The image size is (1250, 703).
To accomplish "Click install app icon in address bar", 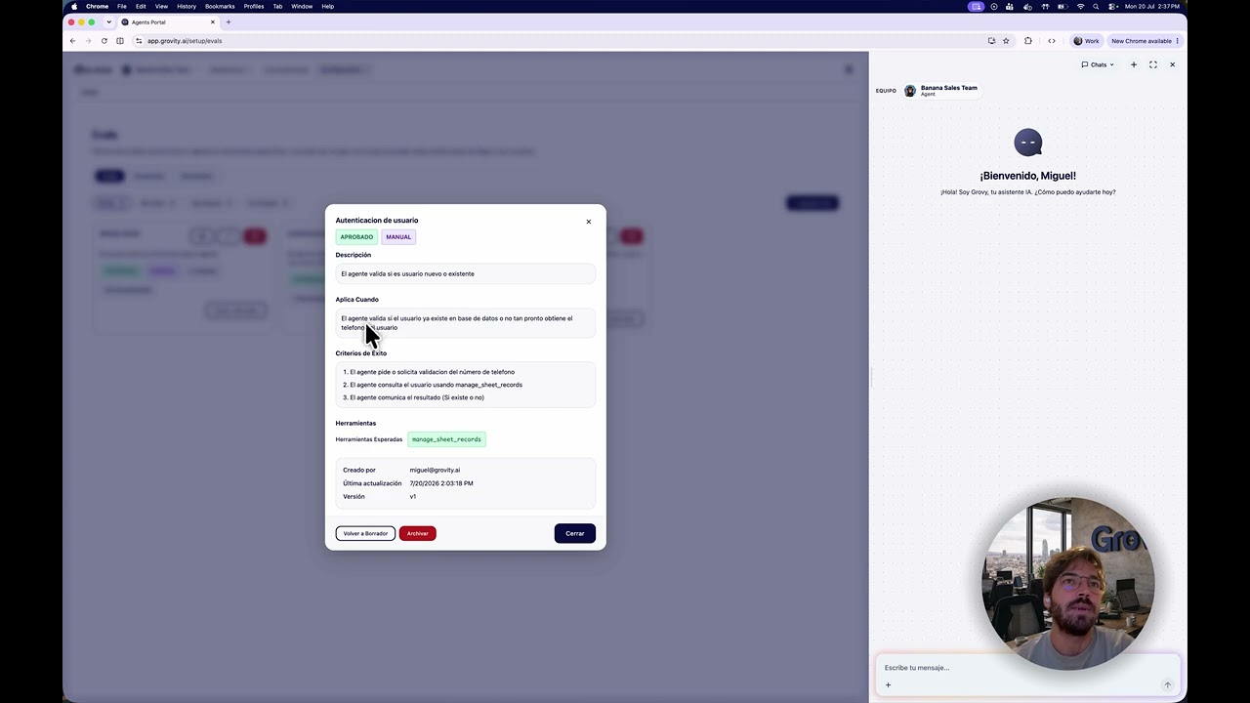I will pos(991,41).
